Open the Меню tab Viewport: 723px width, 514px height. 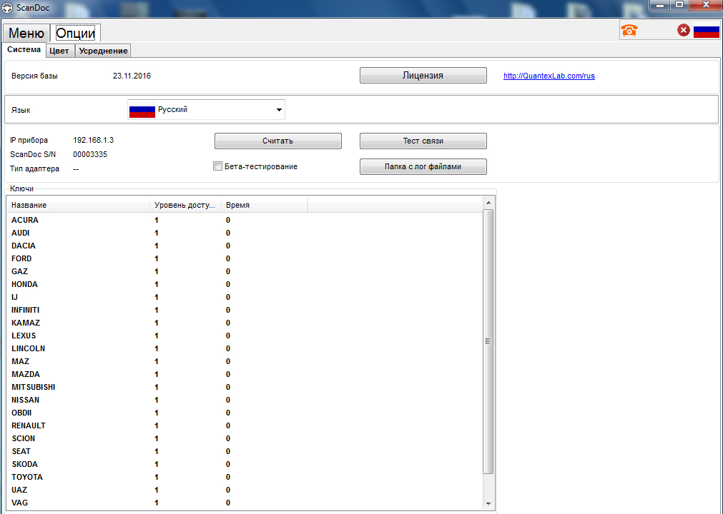26,33
